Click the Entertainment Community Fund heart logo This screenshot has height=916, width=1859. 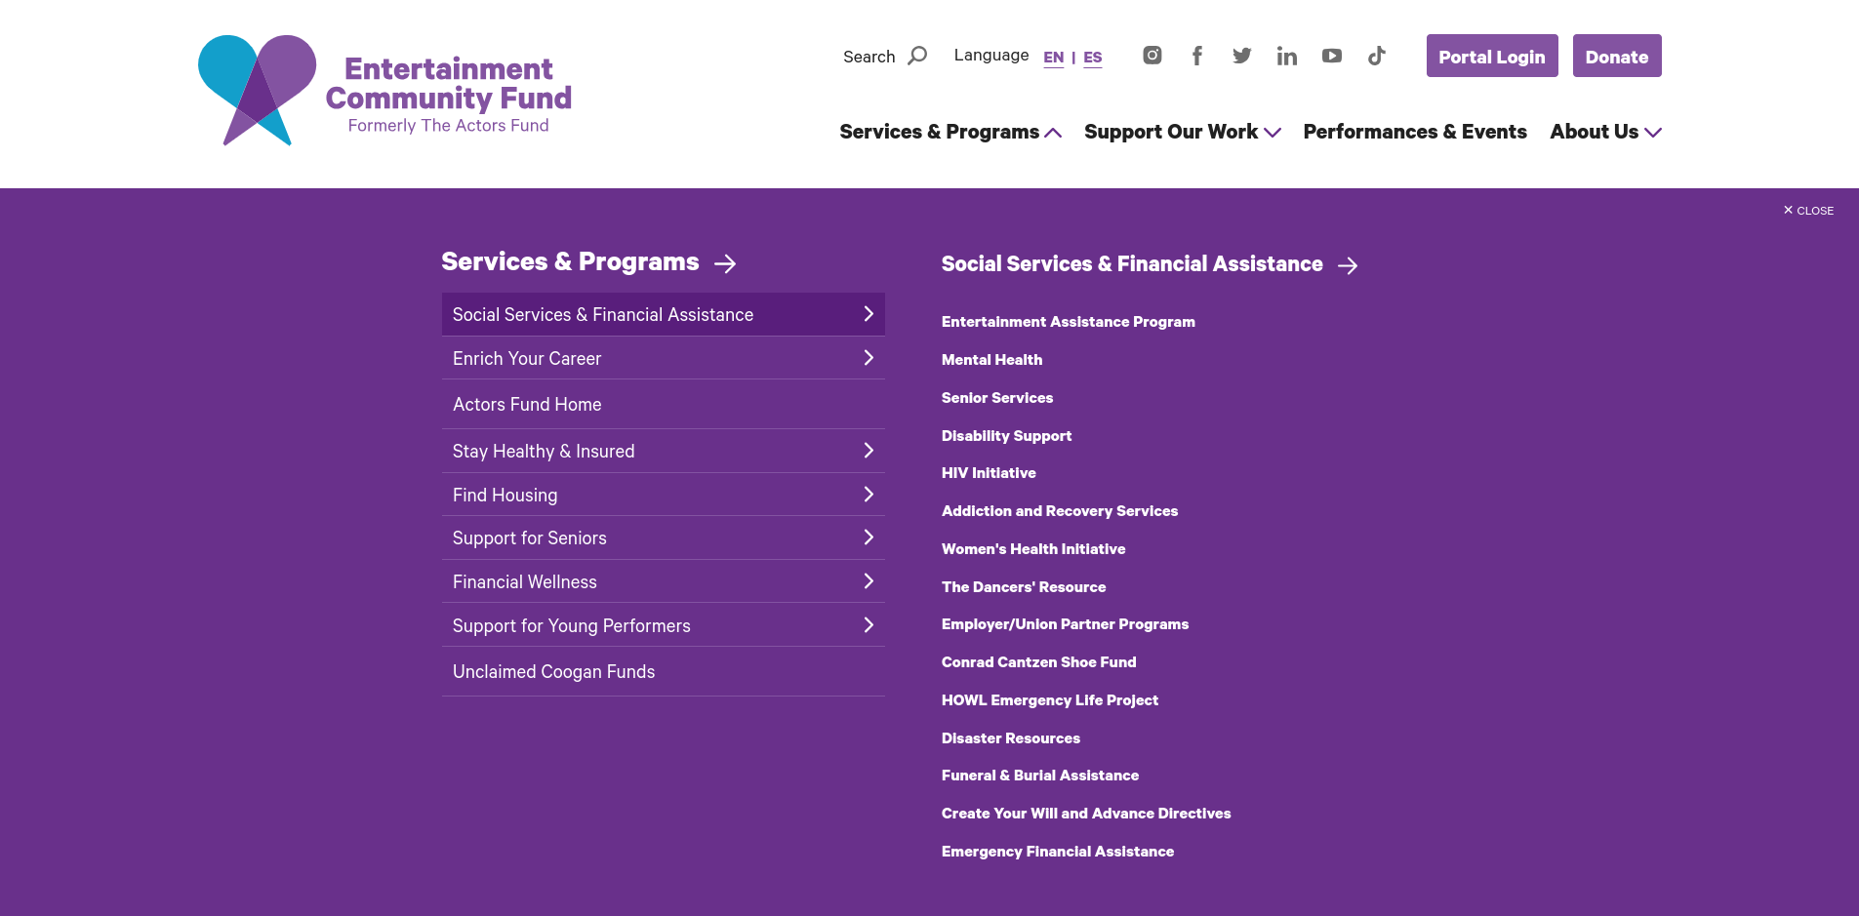click(258, 90)
